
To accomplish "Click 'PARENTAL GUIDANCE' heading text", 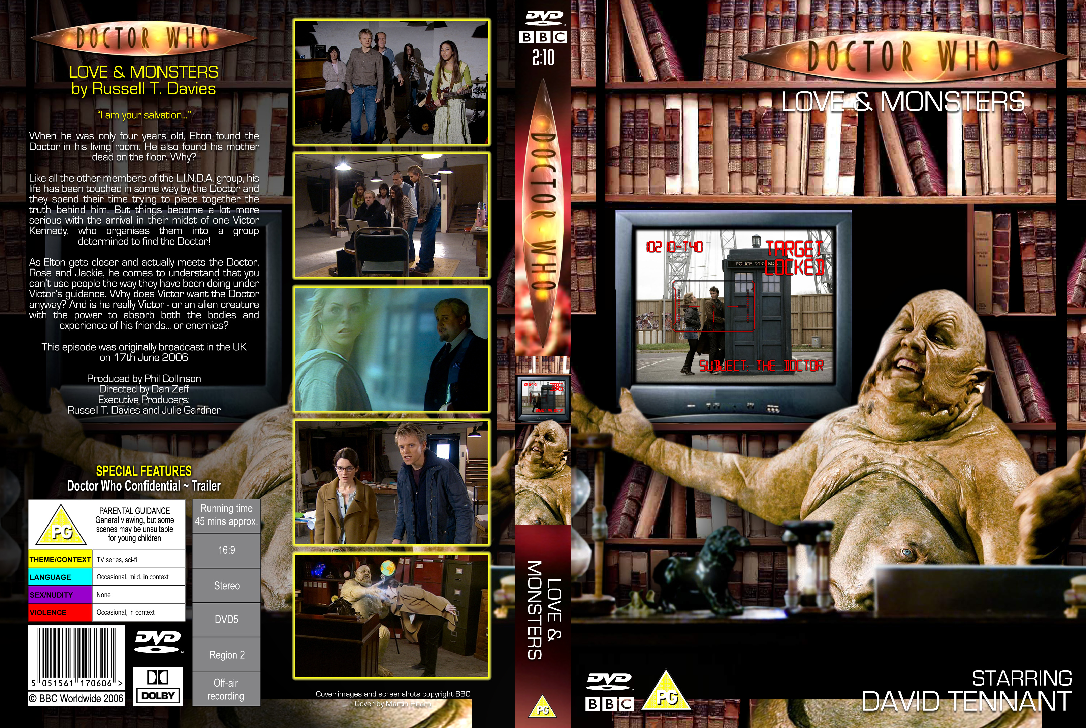I will 135,511.
